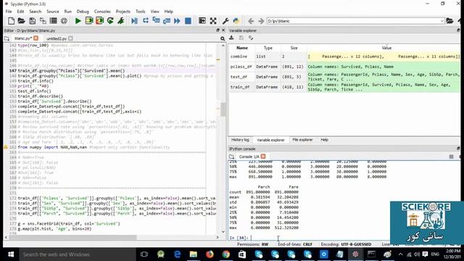Sort variables by Type column header
The width and height of the screenshot is (464, 261).
pos(268,48)
